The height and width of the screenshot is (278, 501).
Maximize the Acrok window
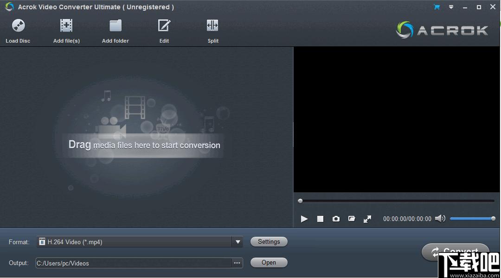[479, 7]
